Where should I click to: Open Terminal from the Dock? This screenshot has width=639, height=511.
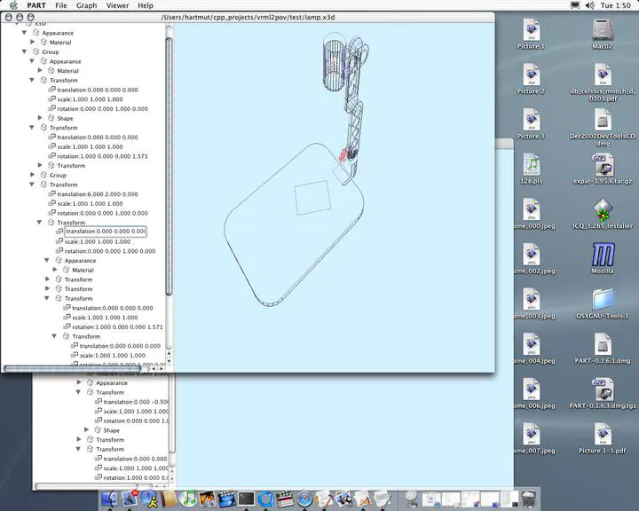[246, 499]
